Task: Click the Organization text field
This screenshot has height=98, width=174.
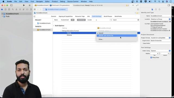Action: (160, 41)
